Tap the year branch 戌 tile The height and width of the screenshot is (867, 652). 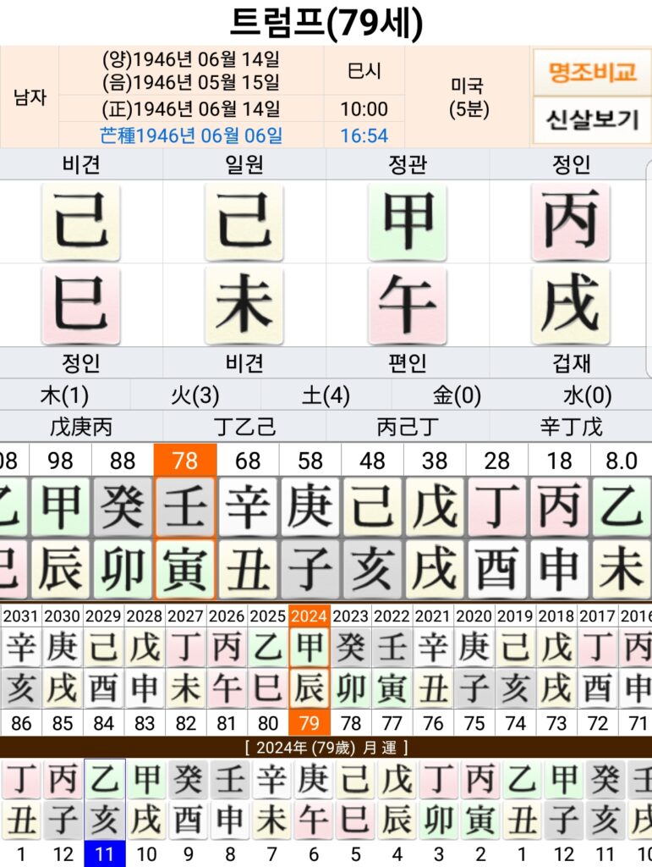pos(570,305)
